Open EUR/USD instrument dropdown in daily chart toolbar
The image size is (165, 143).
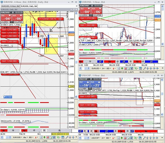[18, 137]
